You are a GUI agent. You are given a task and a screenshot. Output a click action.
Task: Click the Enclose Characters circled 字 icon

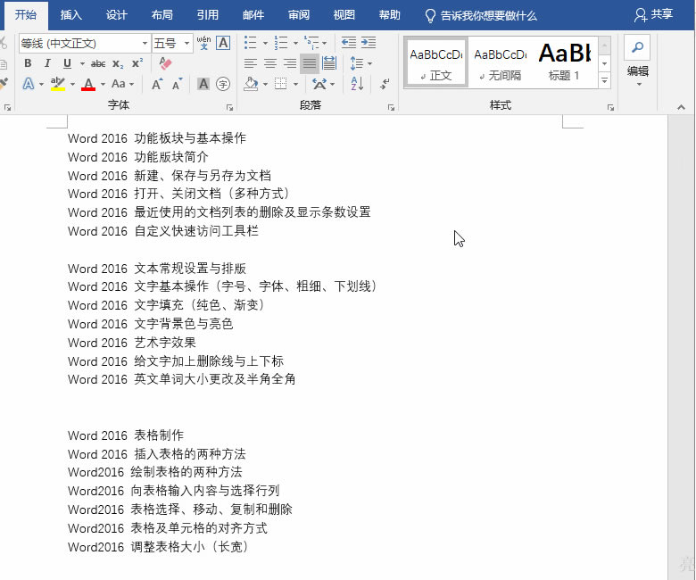tap(223, 84)
